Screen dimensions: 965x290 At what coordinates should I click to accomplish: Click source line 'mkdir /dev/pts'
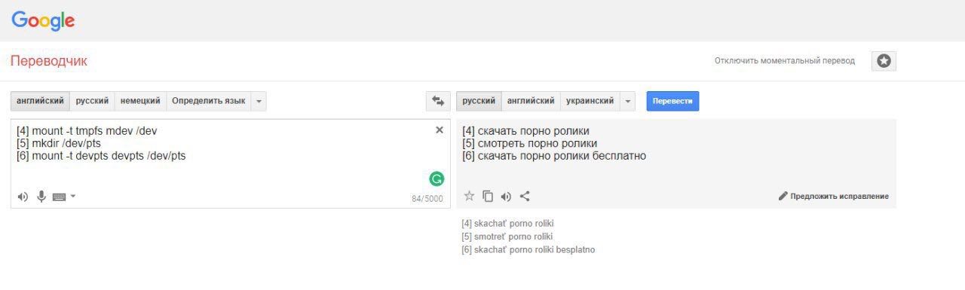pos(58,143)
